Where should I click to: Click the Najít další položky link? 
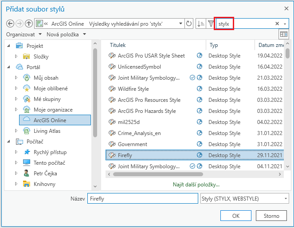pyautogui.click(x=196, y=185)
